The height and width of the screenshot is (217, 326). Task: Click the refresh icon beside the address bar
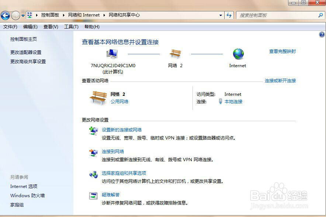click(229, 15)
